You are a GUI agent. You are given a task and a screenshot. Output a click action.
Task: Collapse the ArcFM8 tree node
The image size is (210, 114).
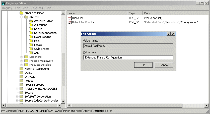pos(22,17)
